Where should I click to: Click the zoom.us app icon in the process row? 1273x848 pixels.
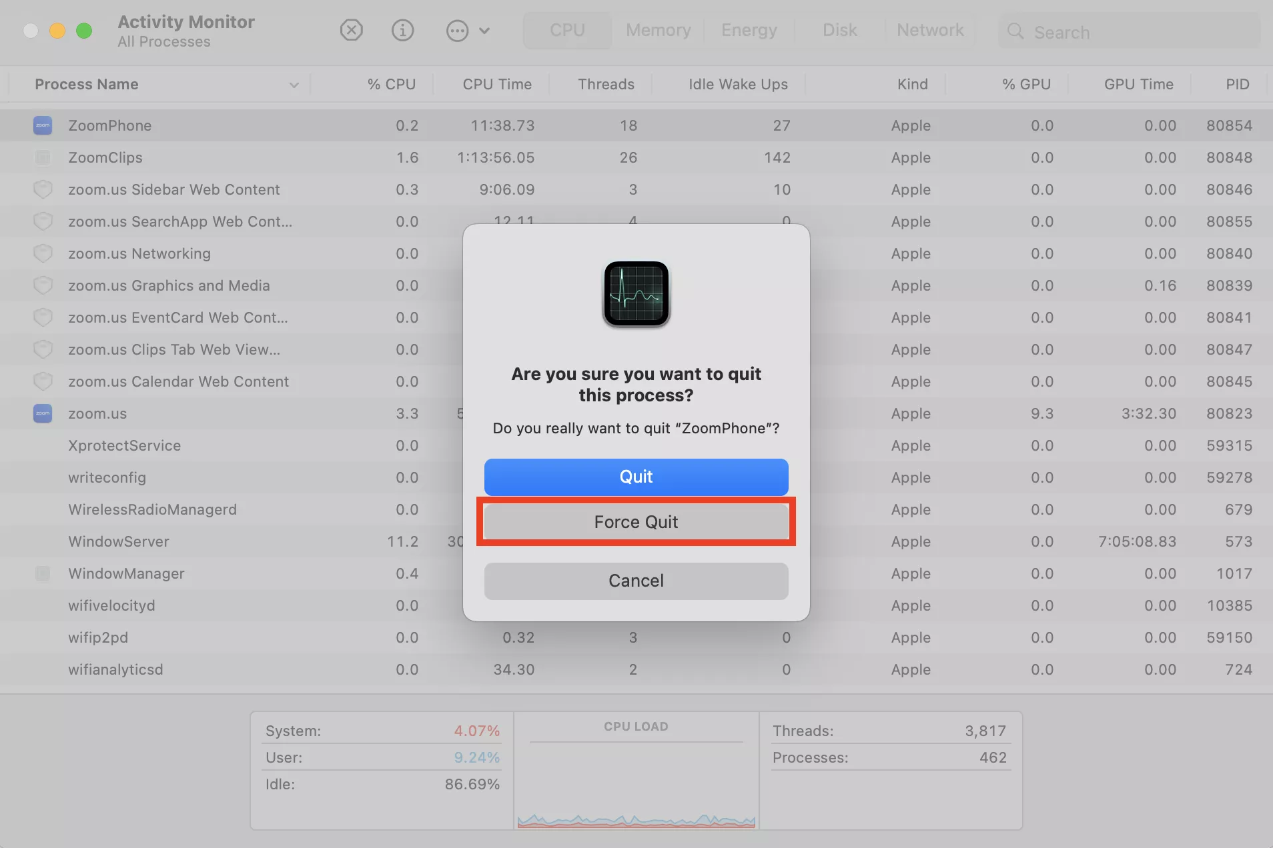tap(43, 413)
